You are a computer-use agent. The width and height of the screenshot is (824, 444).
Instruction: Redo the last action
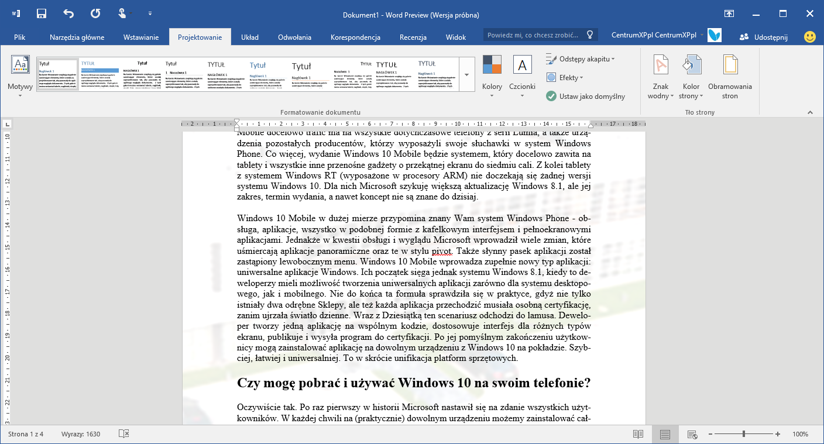pyautogui.click(x=95, y=13)
